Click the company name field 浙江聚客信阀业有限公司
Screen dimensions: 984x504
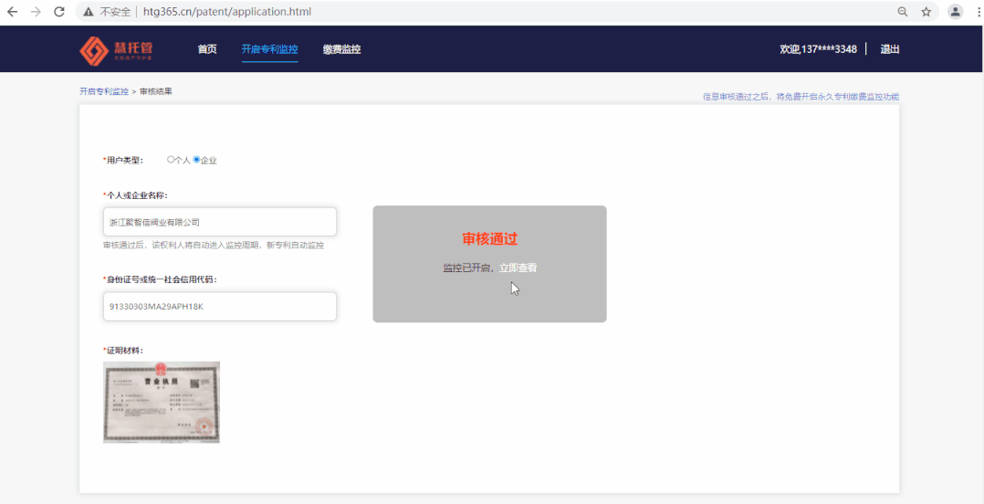click(x=220, y=222)
